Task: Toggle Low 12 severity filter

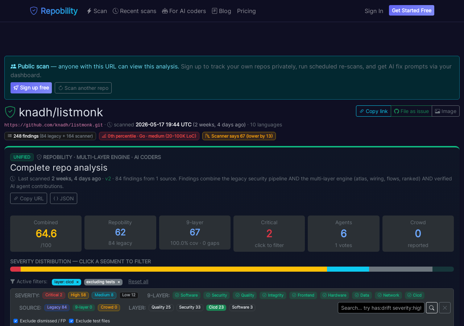Action: [129, 295]
